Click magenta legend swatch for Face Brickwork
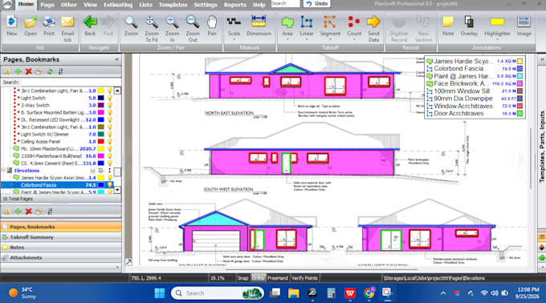Screen dimensions: 546x303 tap(520, 83)
